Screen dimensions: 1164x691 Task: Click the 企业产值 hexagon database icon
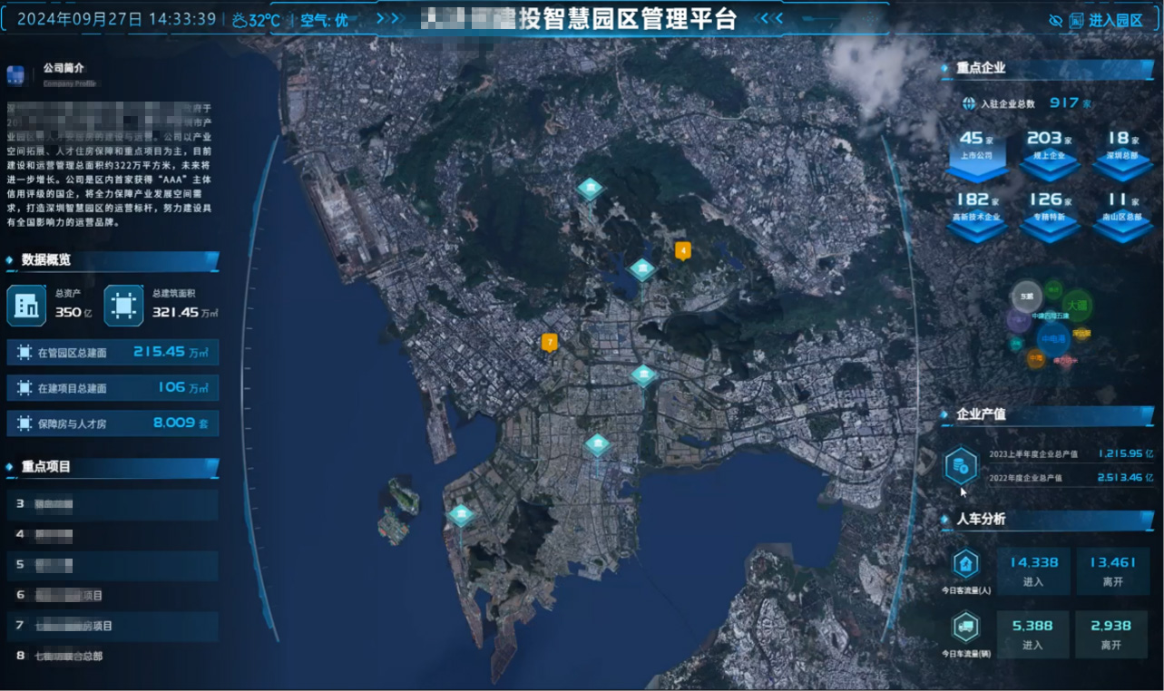pyautogui.click(x=961, y=466)
